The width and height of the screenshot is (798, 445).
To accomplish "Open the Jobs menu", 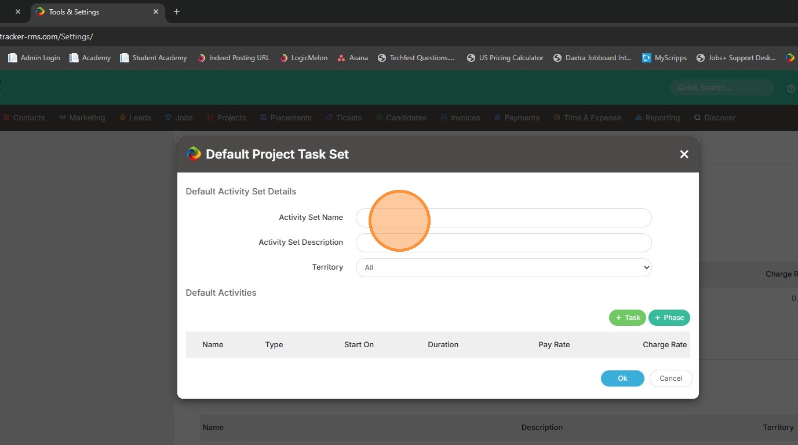I will point(179,117).
